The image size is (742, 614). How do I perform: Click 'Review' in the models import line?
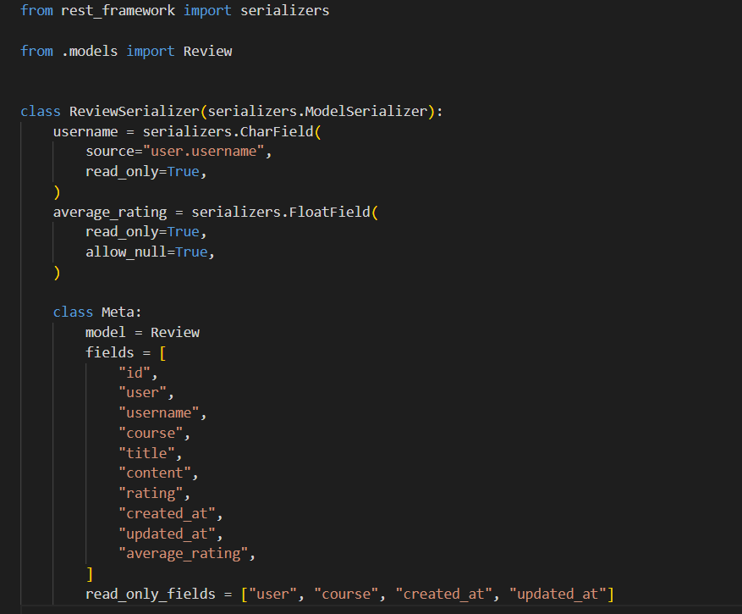pos(208,51)
